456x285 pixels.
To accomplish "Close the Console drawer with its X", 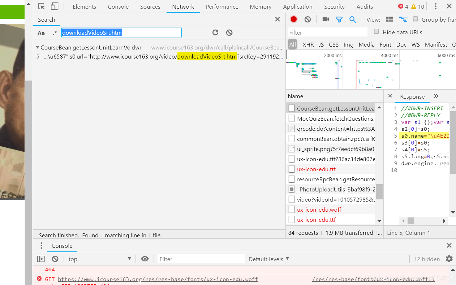I will (449, 246).
